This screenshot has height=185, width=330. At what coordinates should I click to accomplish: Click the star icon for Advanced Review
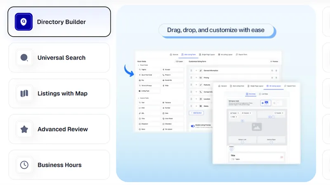coord(24,129)
